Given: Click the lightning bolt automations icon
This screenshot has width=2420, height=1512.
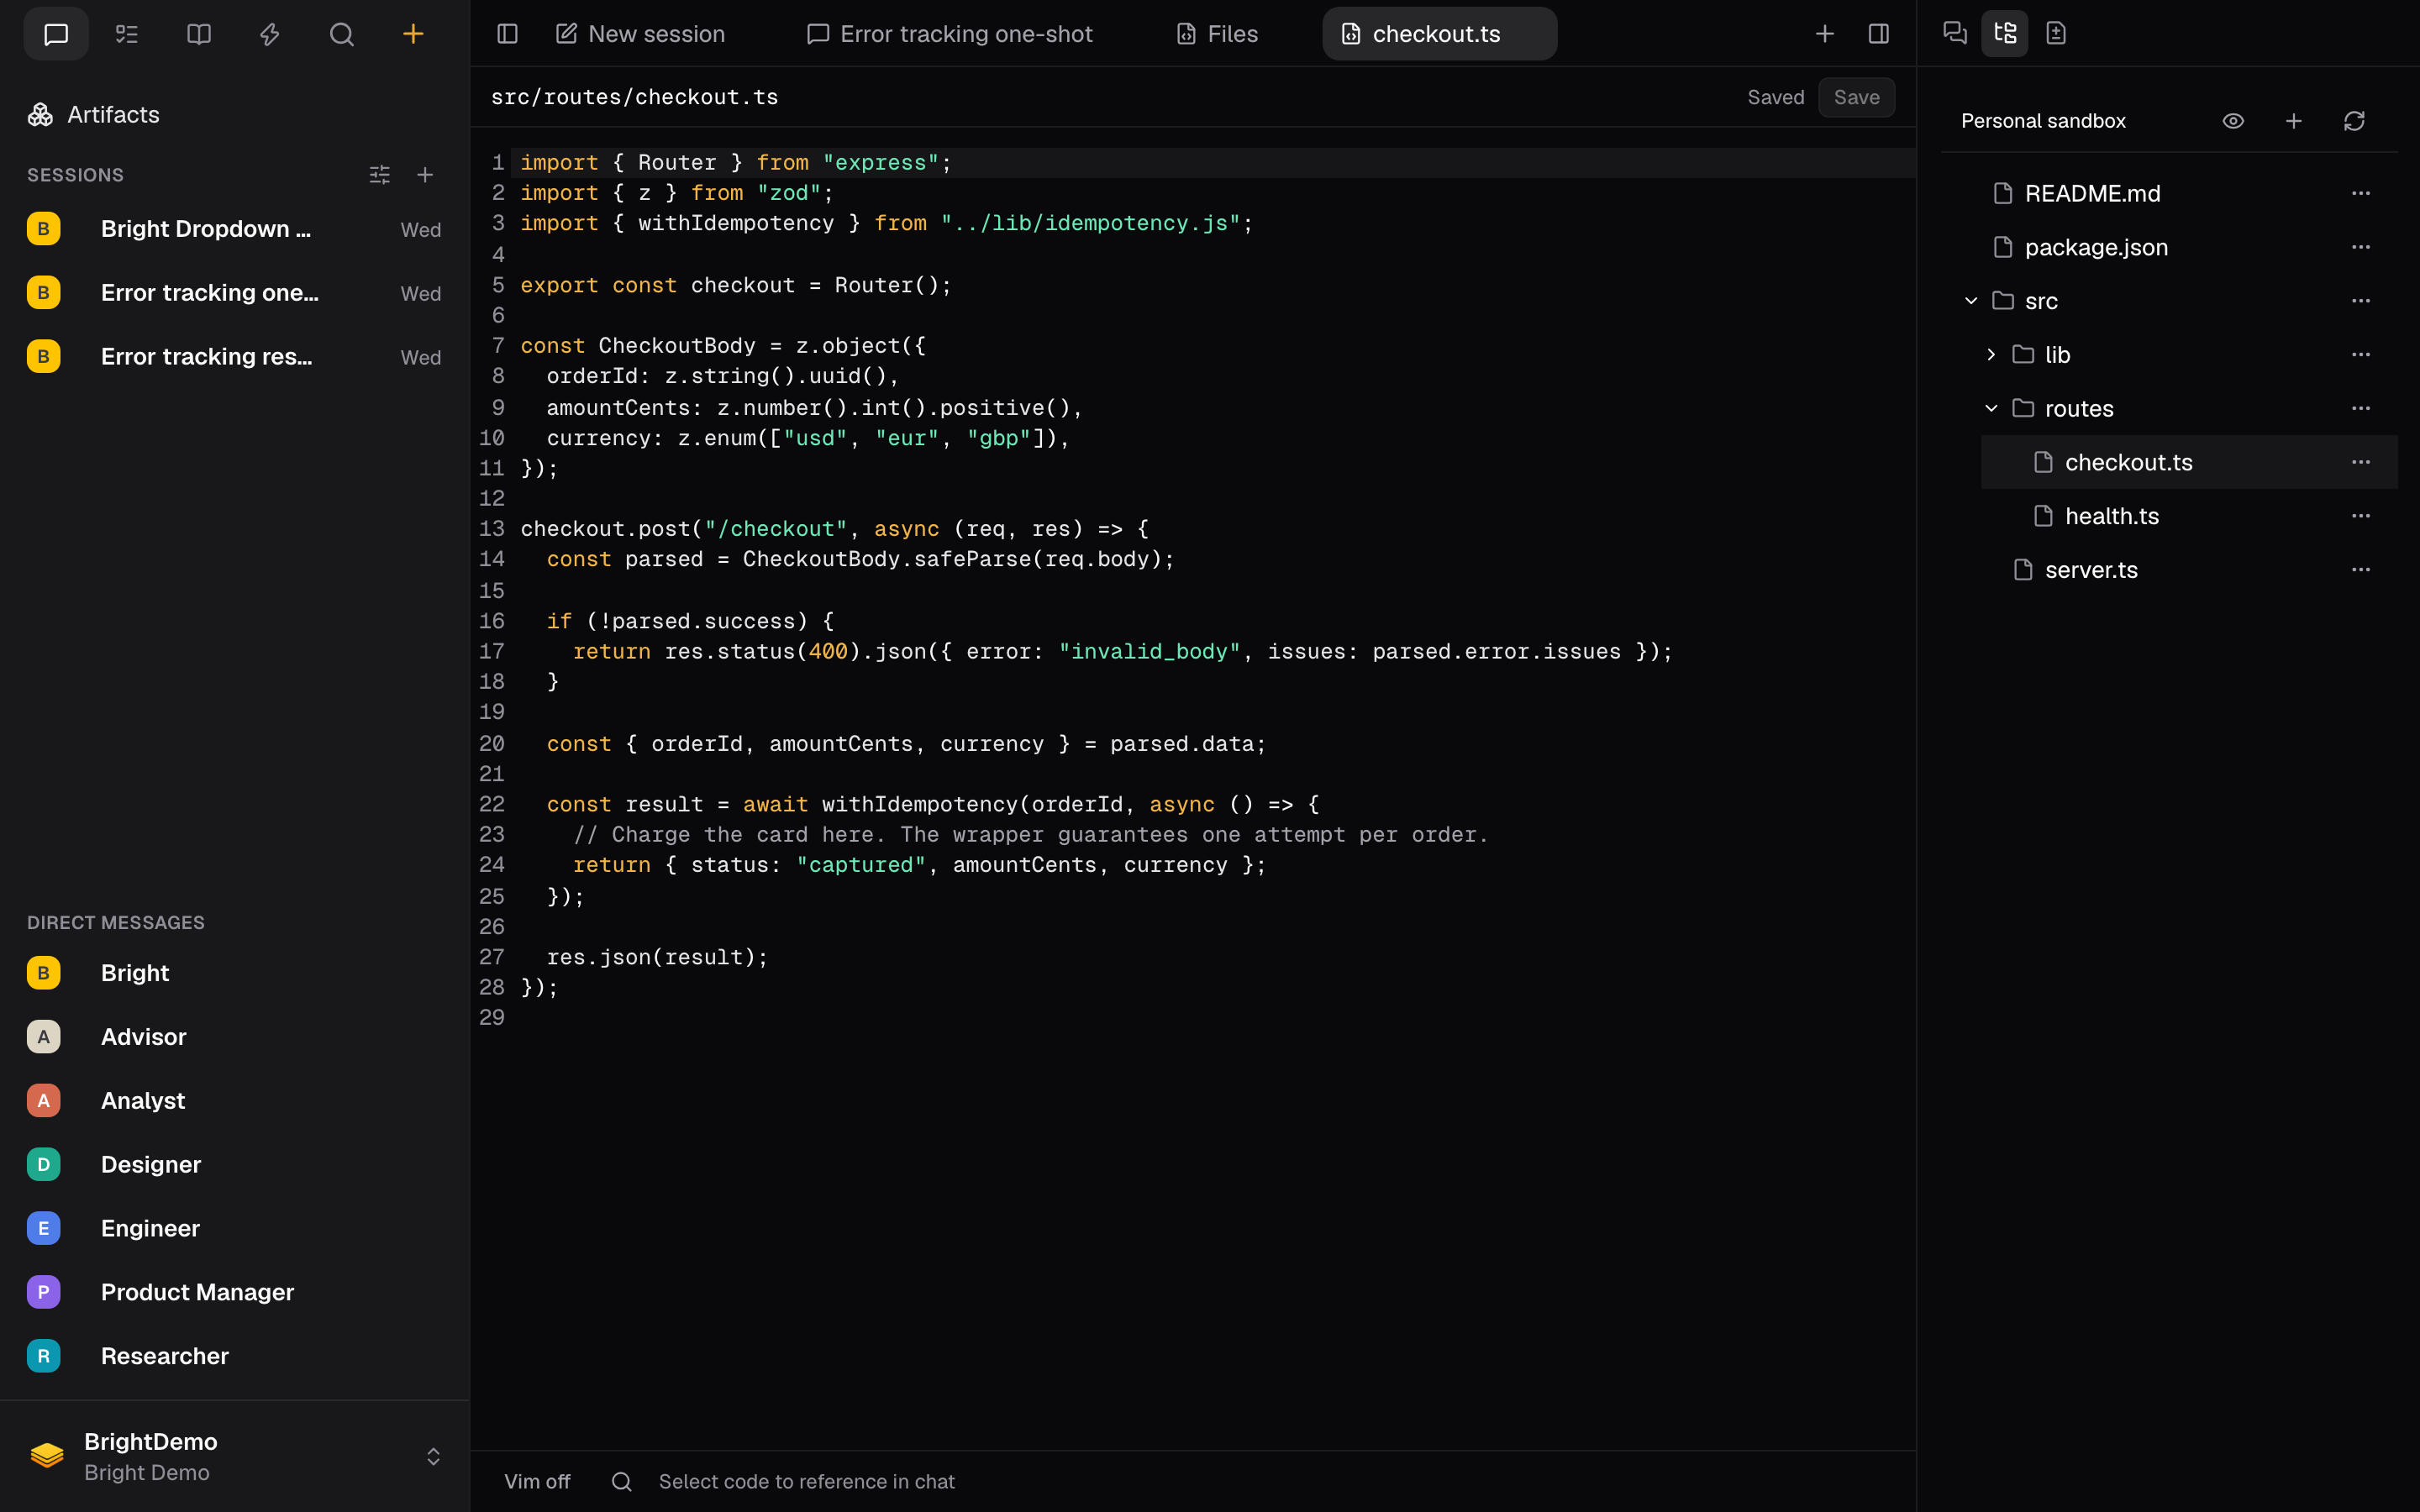Looking at the screenshot, I should (270, 34).
